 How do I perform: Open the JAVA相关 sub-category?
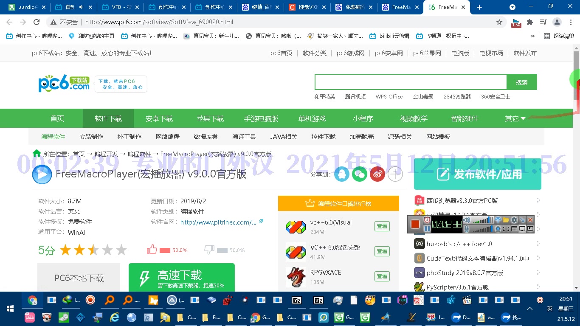(x=284, y=137)
